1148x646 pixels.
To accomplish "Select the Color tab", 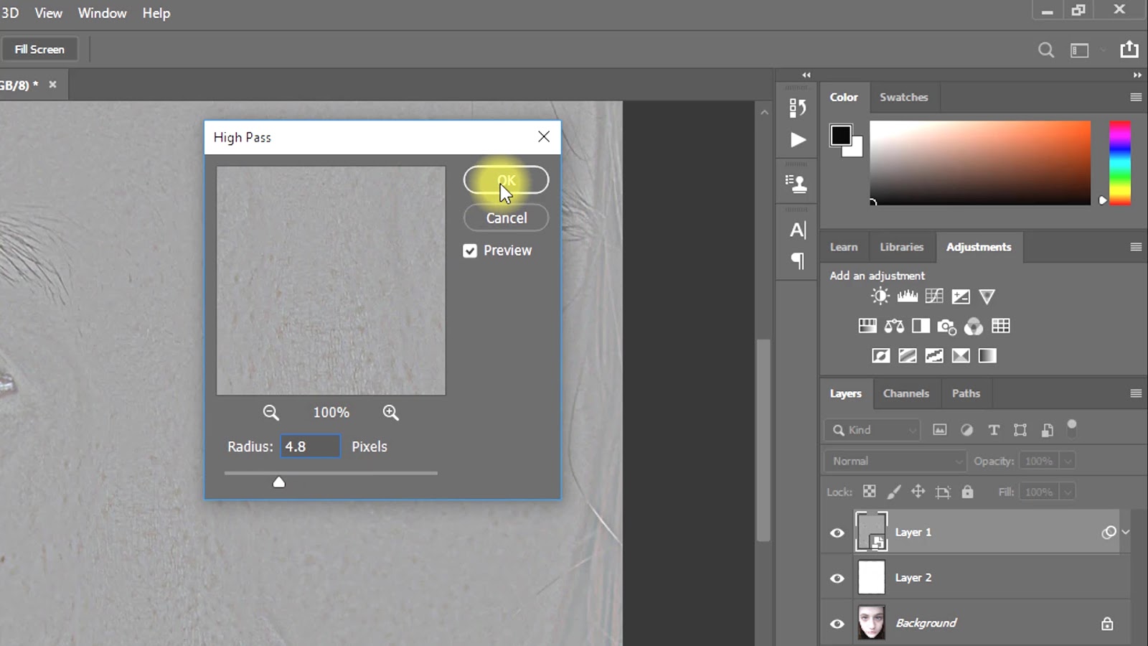I will click(x=844, y=97).
